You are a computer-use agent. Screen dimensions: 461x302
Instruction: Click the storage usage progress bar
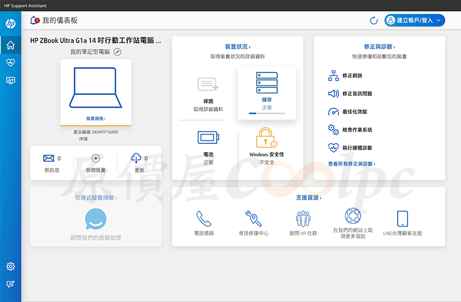(267, 113)
